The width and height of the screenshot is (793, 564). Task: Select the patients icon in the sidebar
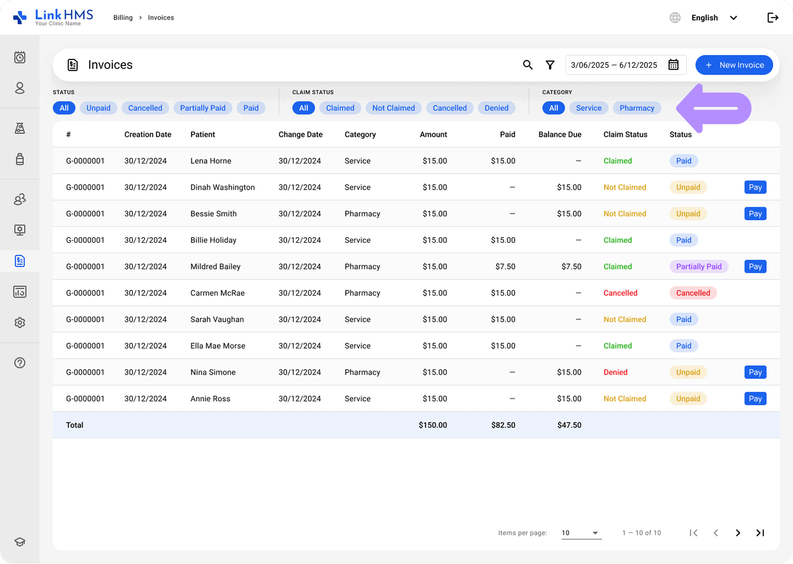[20, 88]
